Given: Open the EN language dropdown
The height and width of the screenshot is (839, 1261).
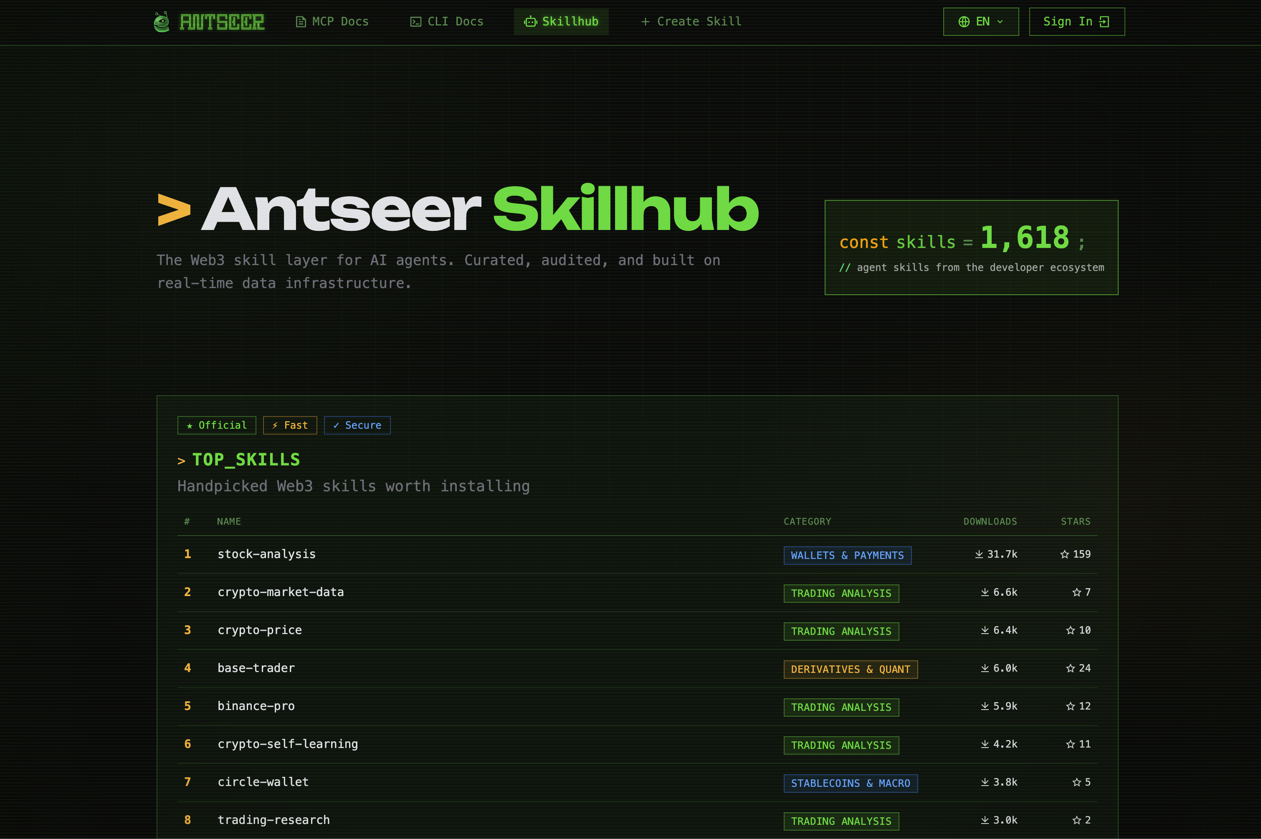Looking at the screenshot, I should coord(980,21).
